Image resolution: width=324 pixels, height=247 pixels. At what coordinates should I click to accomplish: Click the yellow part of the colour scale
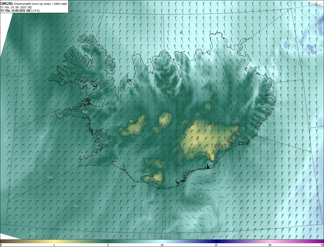click(54, 241)
